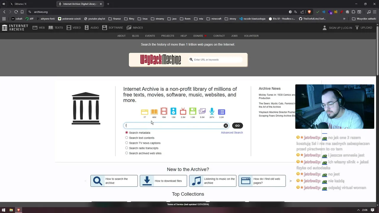Select the red Video film icon (15M)
379x213 pixels.
tap(164, 112)
